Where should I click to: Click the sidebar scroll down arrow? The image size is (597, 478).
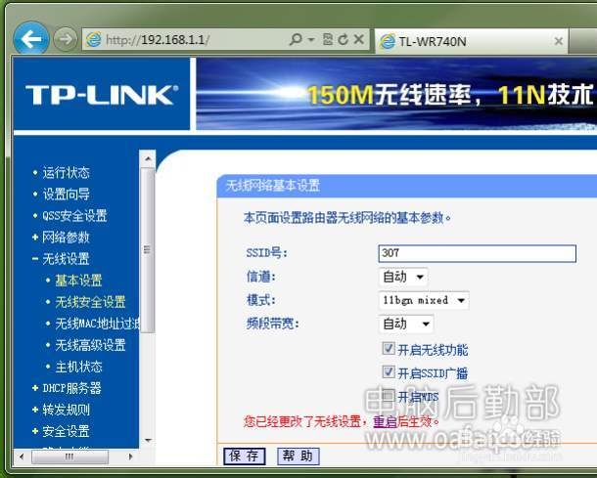pos(148,440)
